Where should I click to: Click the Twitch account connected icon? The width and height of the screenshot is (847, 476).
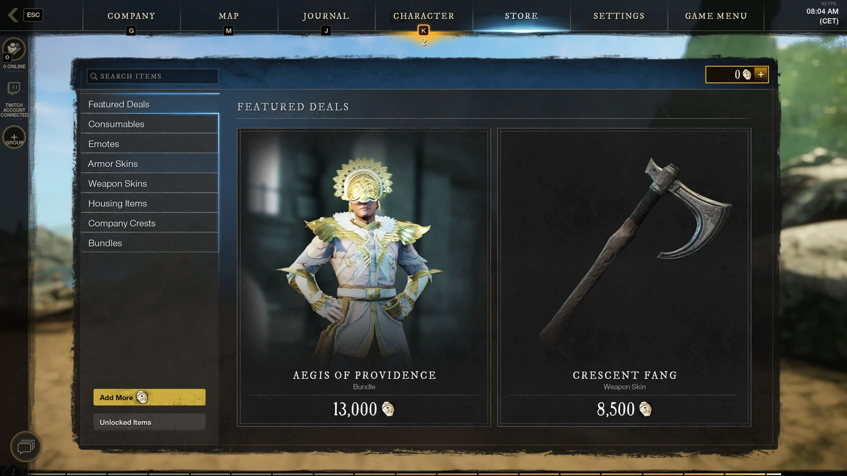pyautogui.click(x=14, y=89)
